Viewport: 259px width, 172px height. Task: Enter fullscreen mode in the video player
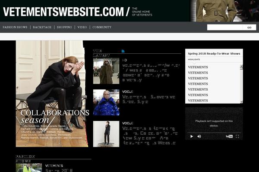tap(237, 136)
